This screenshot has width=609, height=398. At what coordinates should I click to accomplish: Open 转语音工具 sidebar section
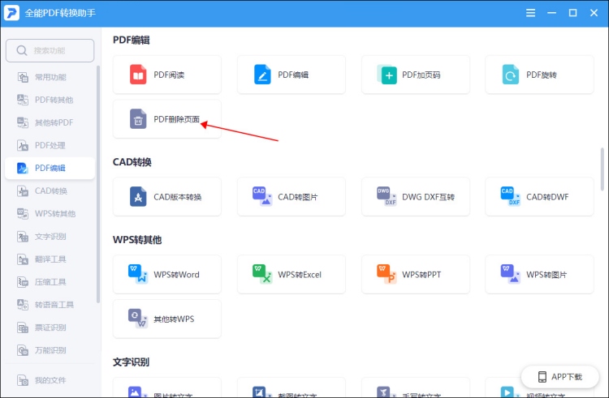(x=50, y=305)
